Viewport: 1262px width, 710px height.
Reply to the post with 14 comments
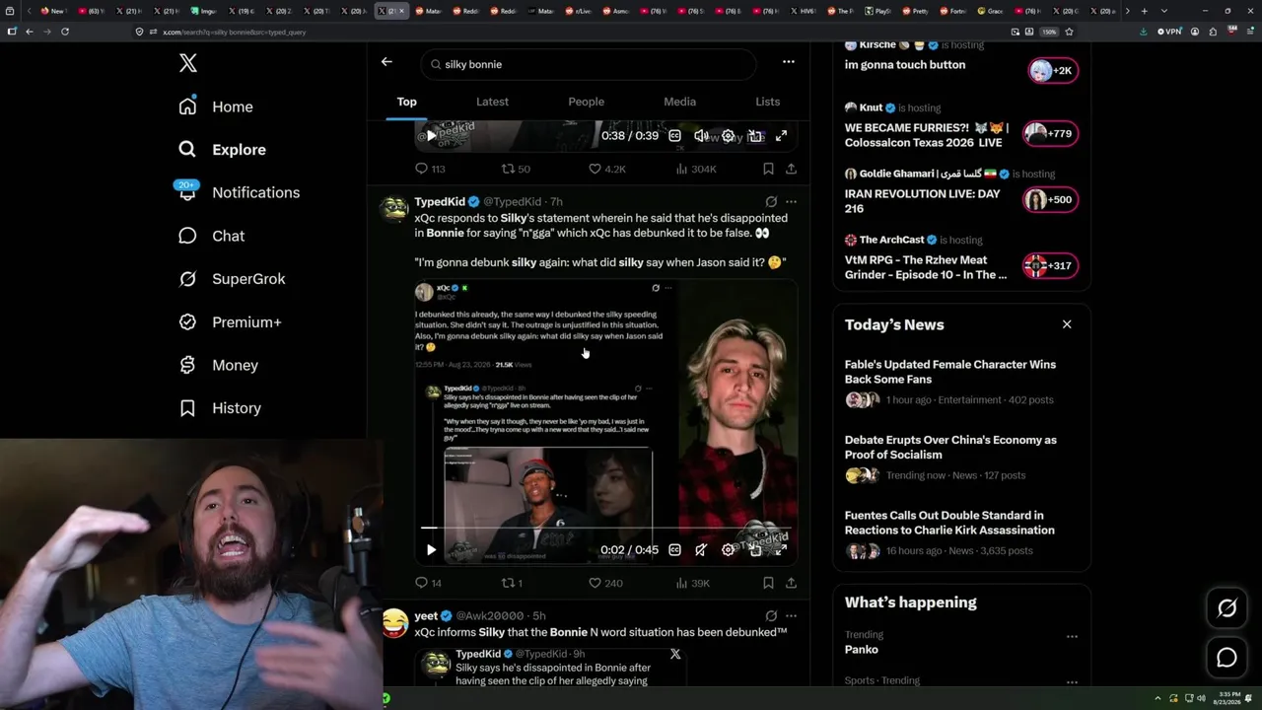[428, 583]
